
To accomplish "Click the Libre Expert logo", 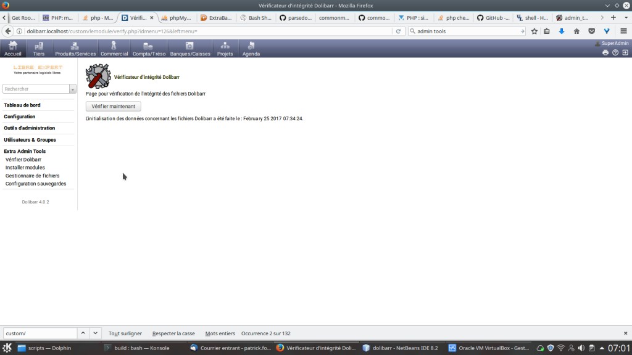I will pyautogui.click(x=38, y=69).
